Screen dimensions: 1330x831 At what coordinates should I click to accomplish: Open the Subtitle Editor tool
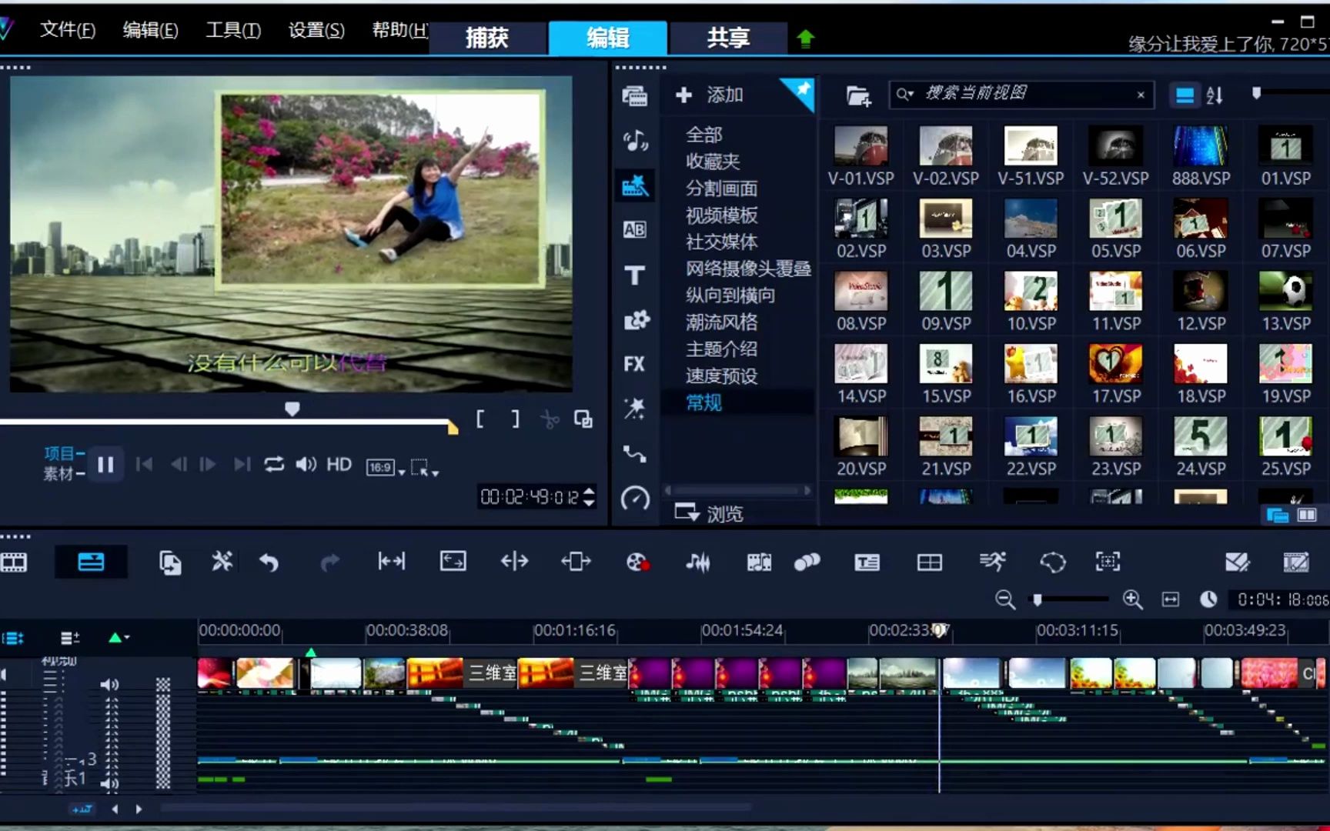click(x=867, y=562)
